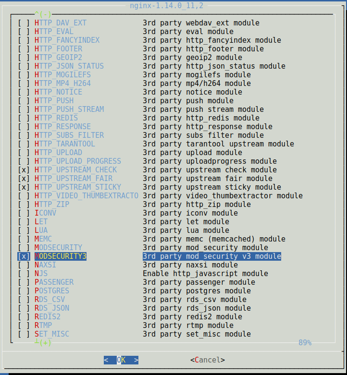
Task: Select the PASSENGER option label
Action: [x=54, y=282]
